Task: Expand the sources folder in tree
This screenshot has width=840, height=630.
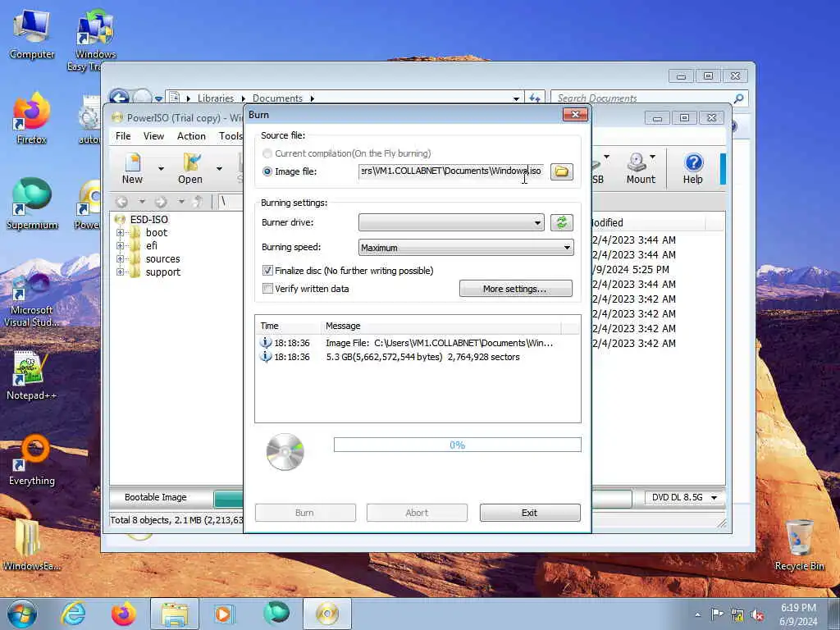Action: coord(120,258)
